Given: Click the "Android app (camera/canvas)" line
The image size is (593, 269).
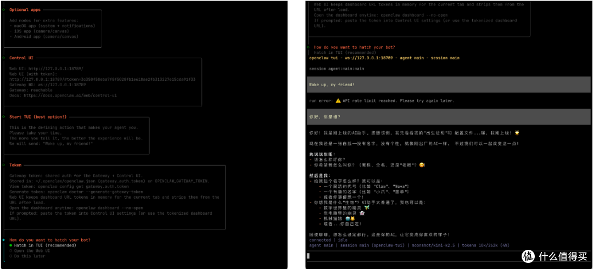Looking at the screenshot, I should tap(43, 36).
